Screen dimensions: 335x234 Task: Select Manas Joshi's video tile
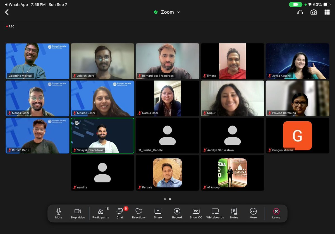(37, 98)
